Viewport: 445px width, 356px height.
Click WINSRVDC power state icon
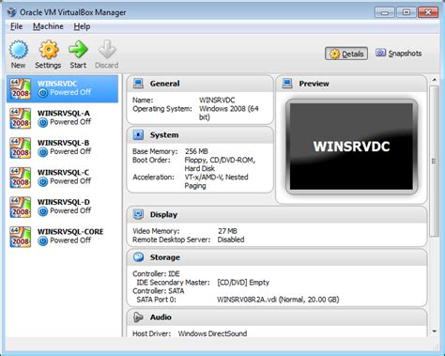[x=43, y=93]
